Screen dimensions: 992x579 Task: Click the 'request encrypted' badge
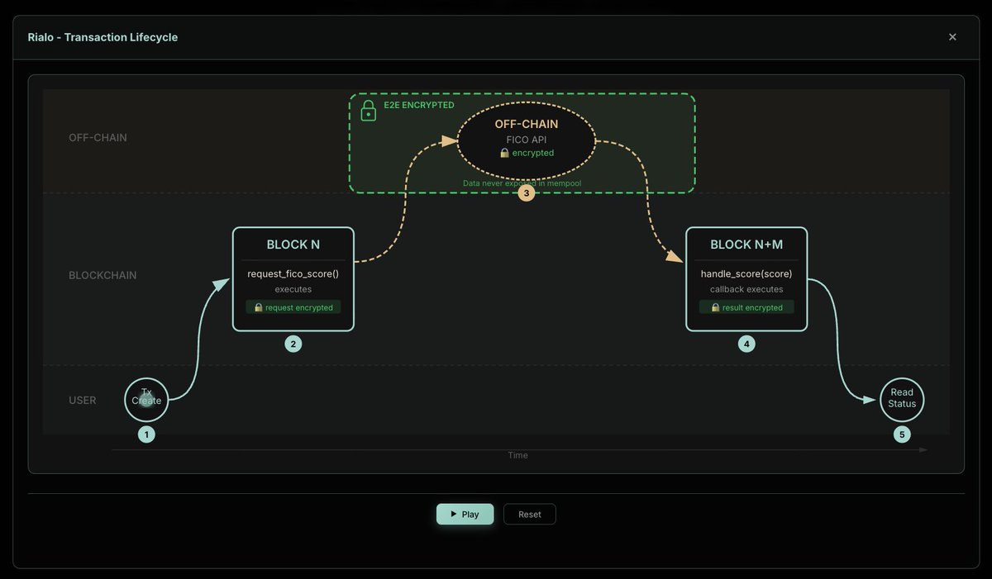pyautogui.click(x=293, y=307)
